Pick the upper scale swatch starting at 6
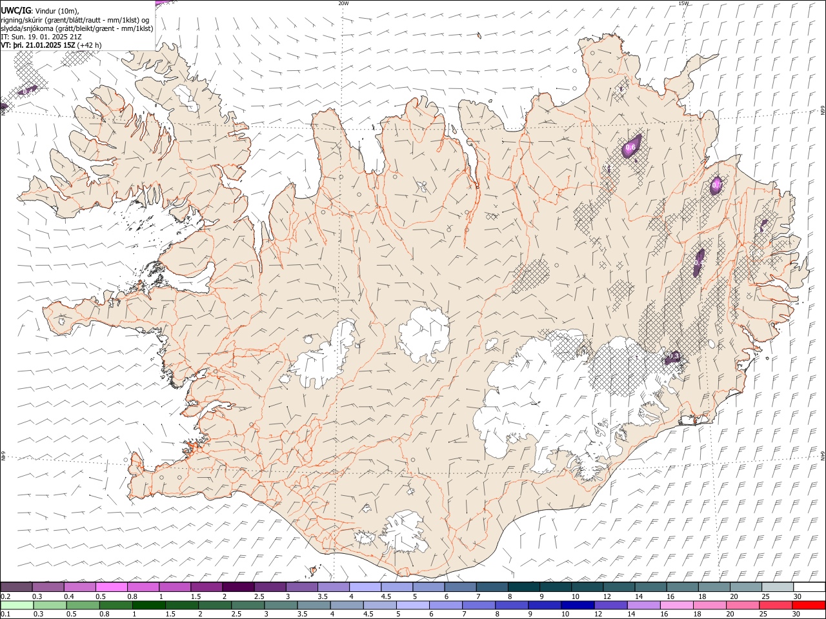Screen dimensions: 826x619 (x=461, y=587)
